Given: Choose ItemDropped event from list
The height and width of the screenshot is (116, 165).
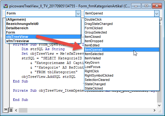Looking at the screenshot, I should pos(122,41).
